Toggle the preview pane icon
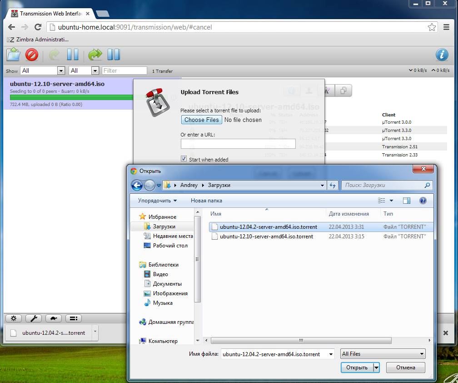 [406, 201]
